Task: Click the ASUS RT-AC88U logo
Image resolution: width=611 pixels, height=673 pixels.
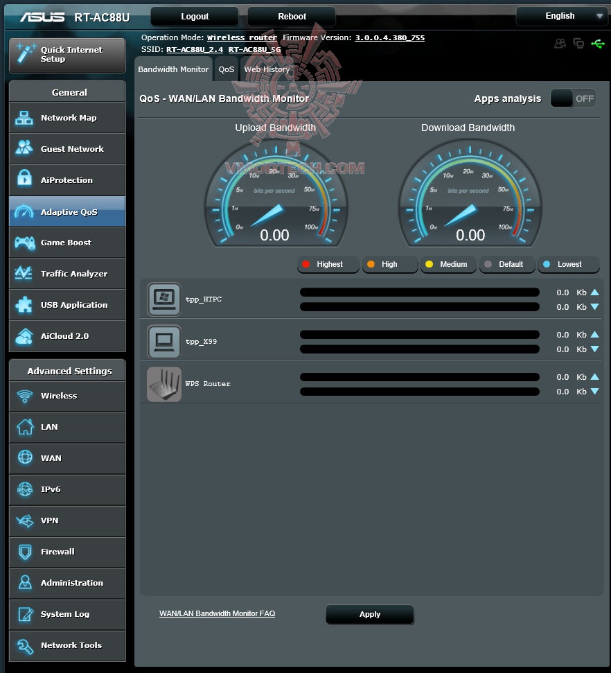Action: click(75, 17)
